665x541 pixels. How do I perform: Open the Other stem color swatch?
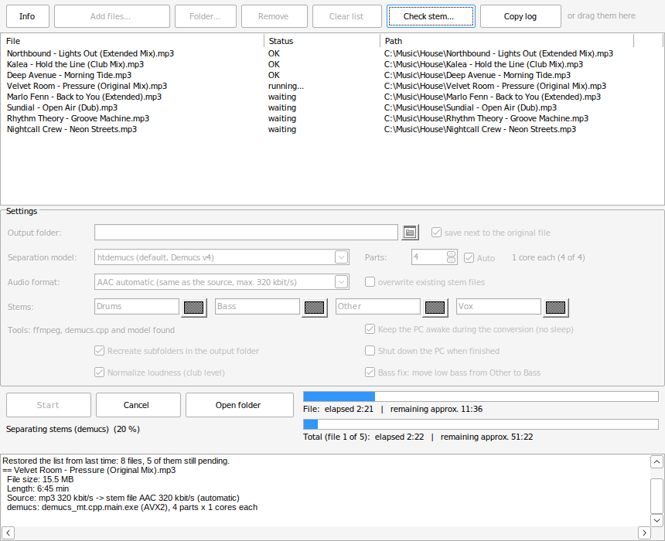click(x=435, y=308)
